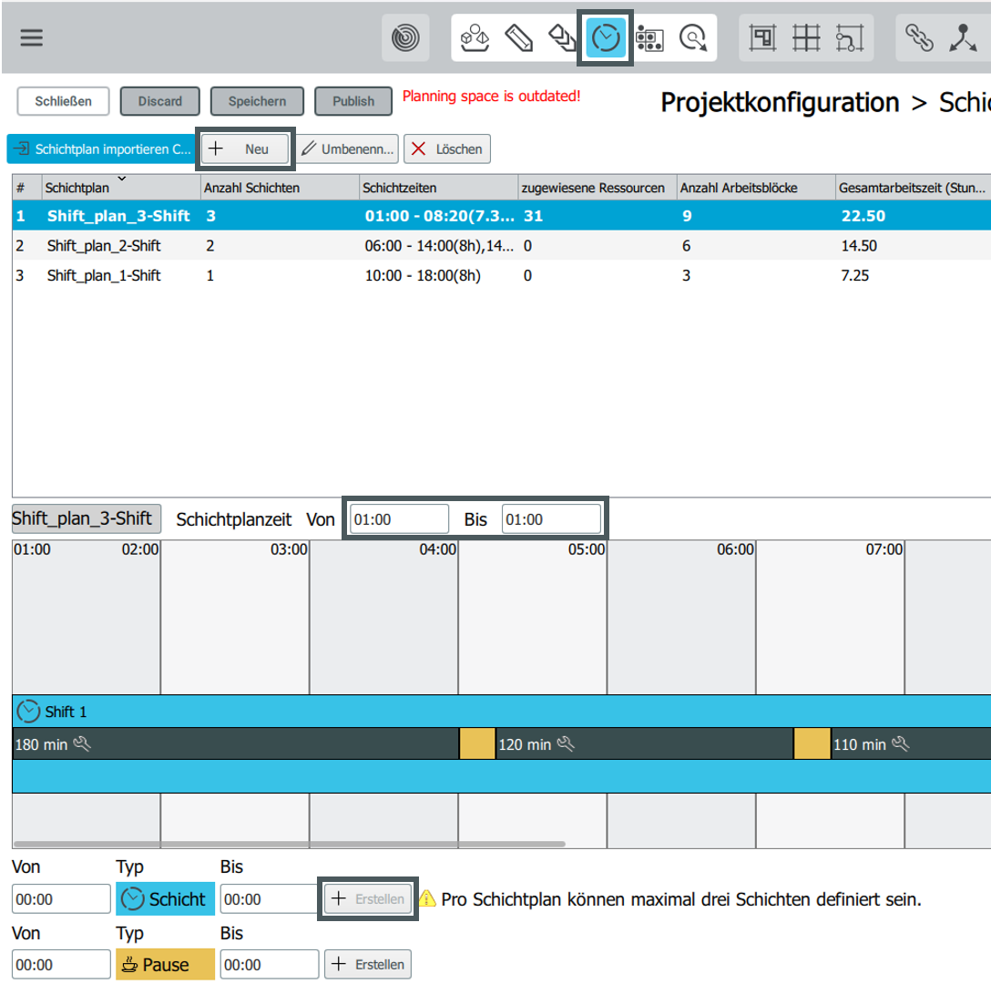Click the Publish button
The image size is (991, 984).
pos(353,101)
